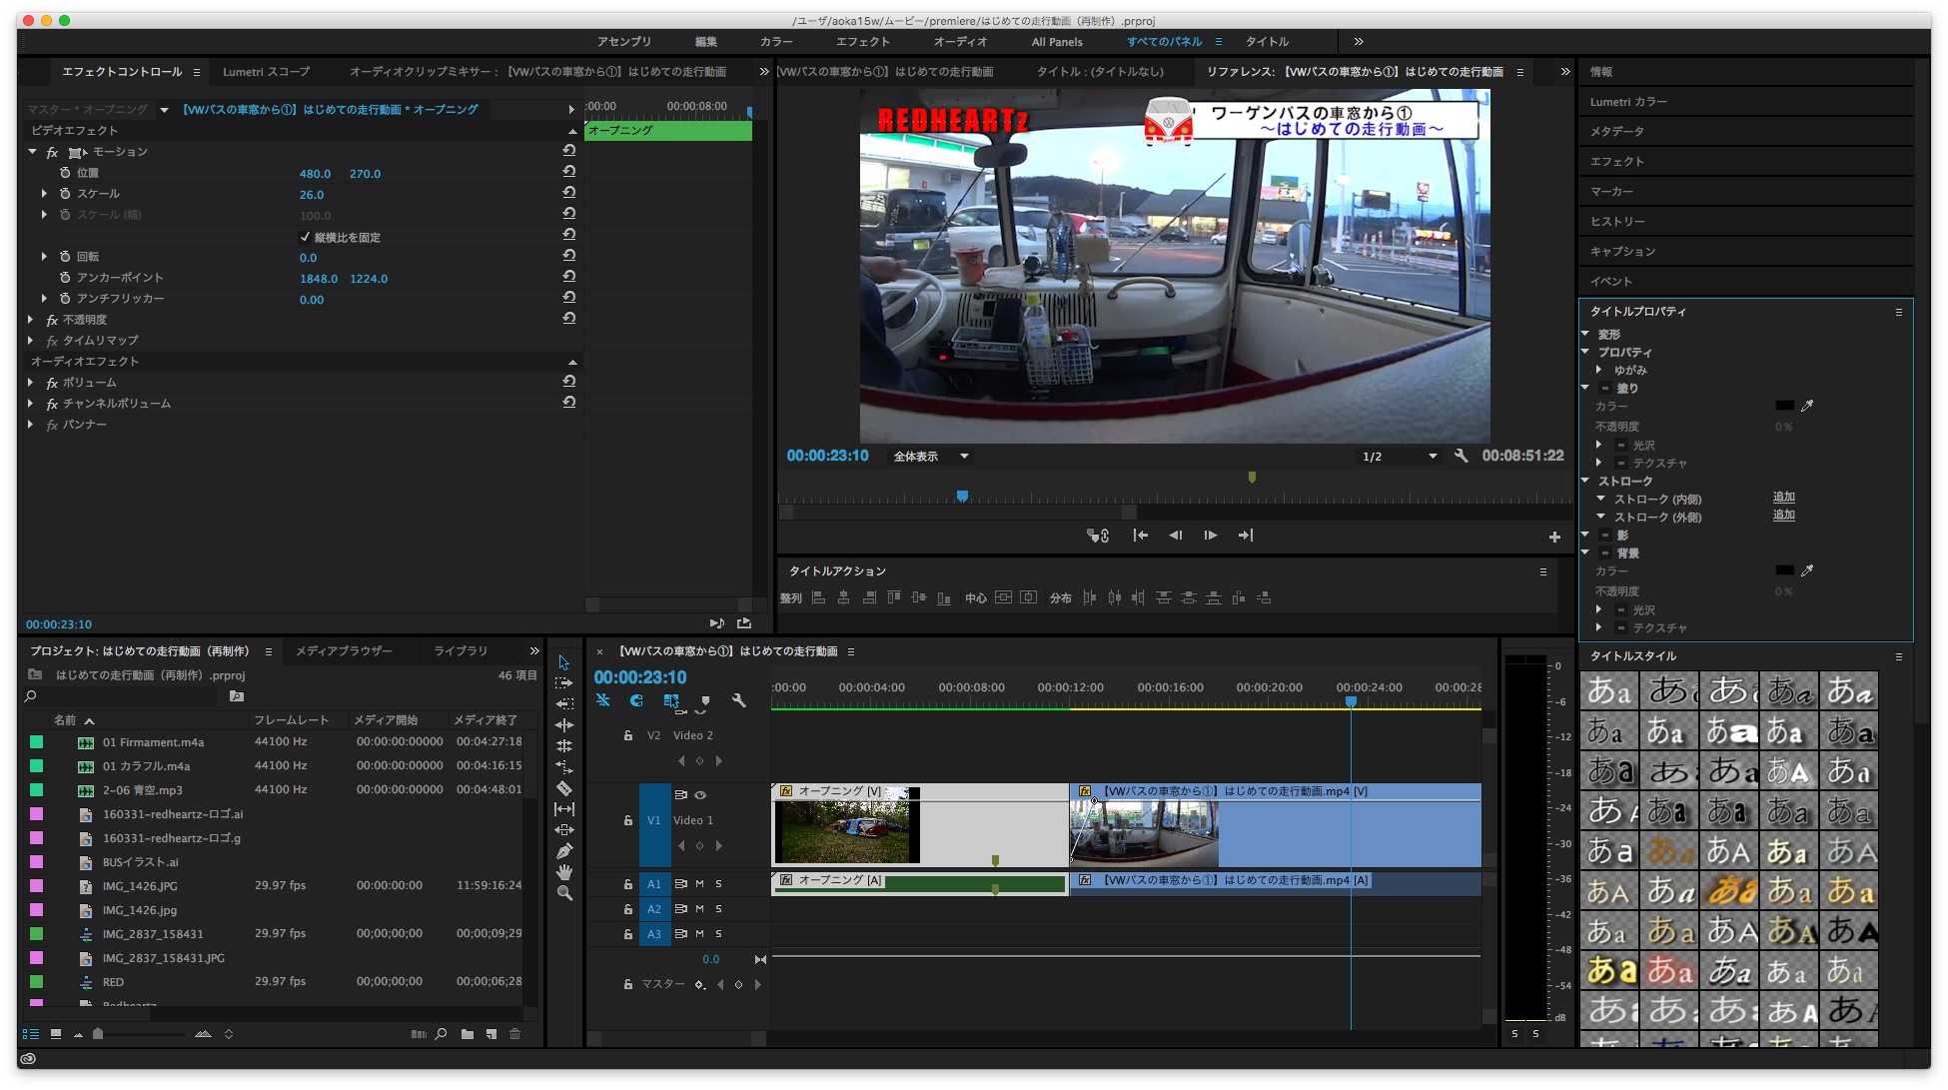This screenshot has height=1090, width=1948.
Task: Select the Razor tool
Action: [x=564, y=788]
